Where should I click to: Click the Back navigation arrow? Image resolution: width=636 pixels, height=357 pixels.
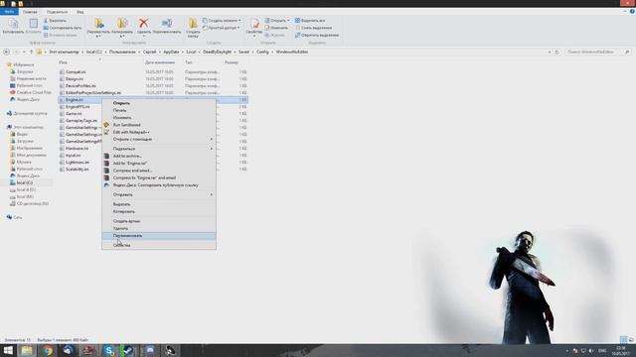(6, 52)
